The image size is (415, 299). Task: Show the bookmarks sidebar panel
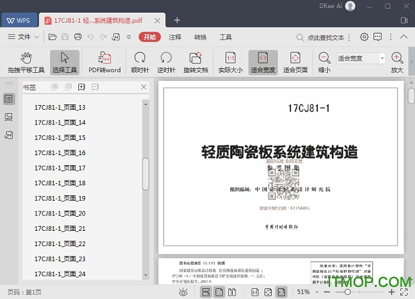pyautogui.click(x=9, y=99)
